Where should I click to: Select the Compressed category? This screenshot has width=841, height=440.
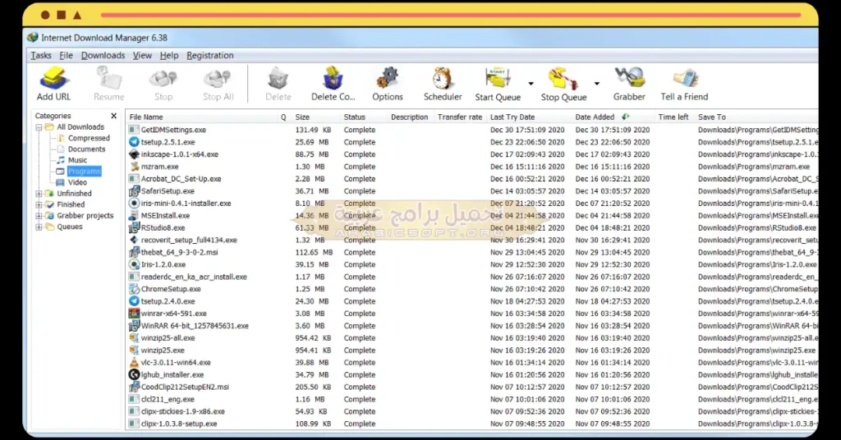point(89,138)
